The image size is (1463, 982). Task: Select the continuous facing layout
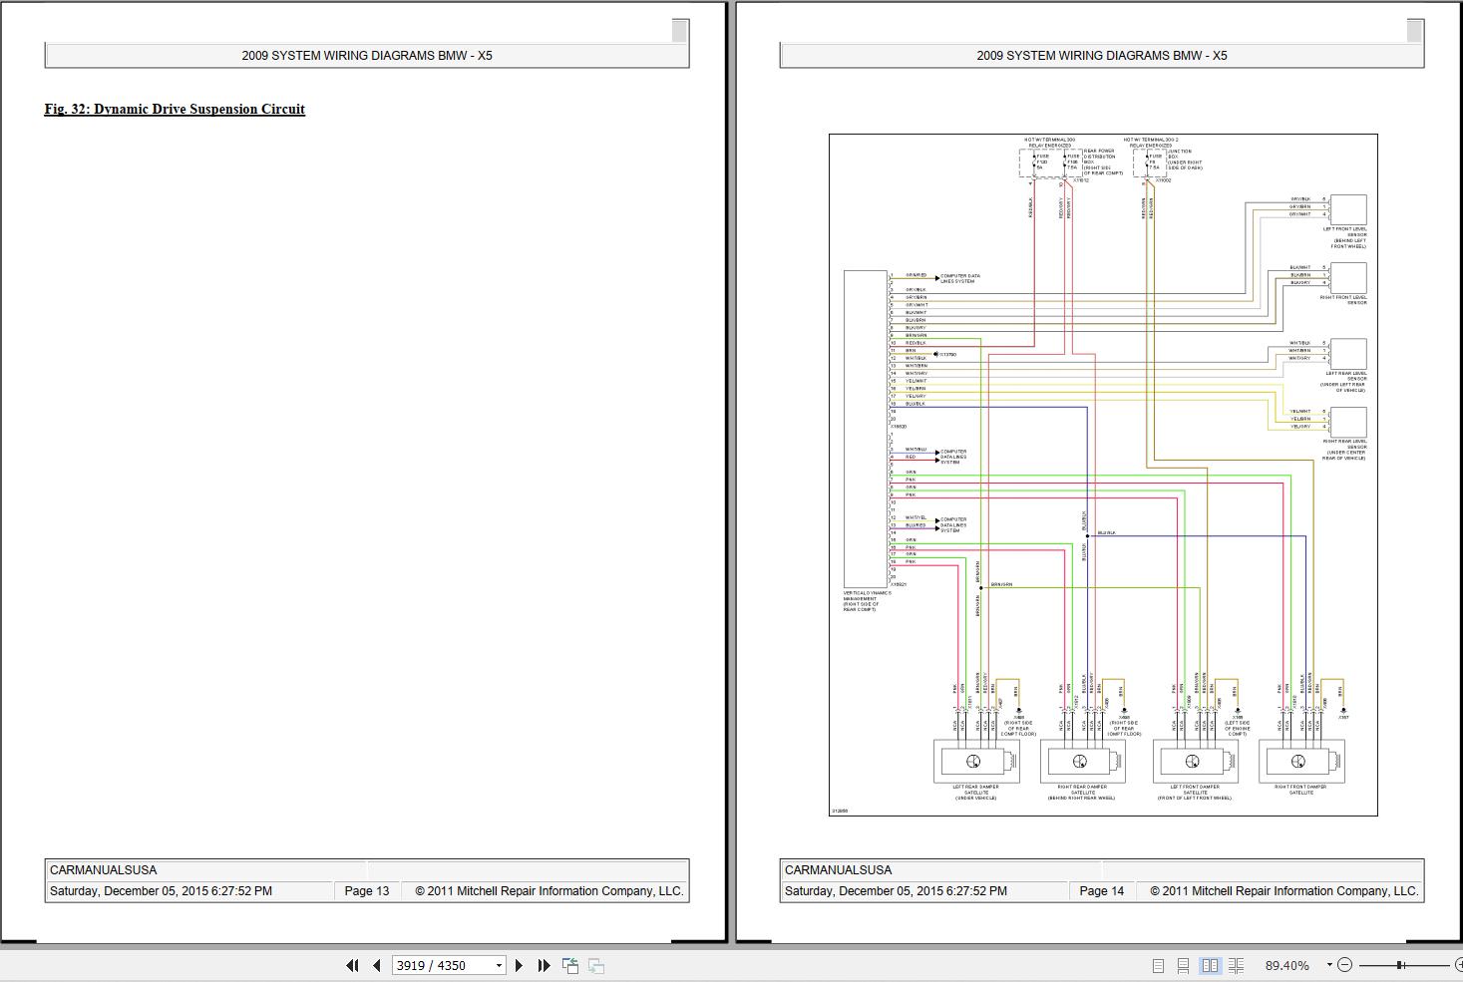click(1237, 965)
